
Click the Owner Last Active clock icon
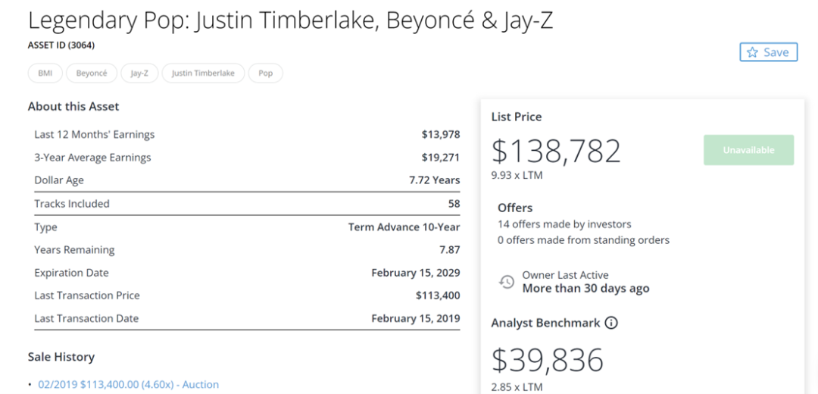coord(507,282)
